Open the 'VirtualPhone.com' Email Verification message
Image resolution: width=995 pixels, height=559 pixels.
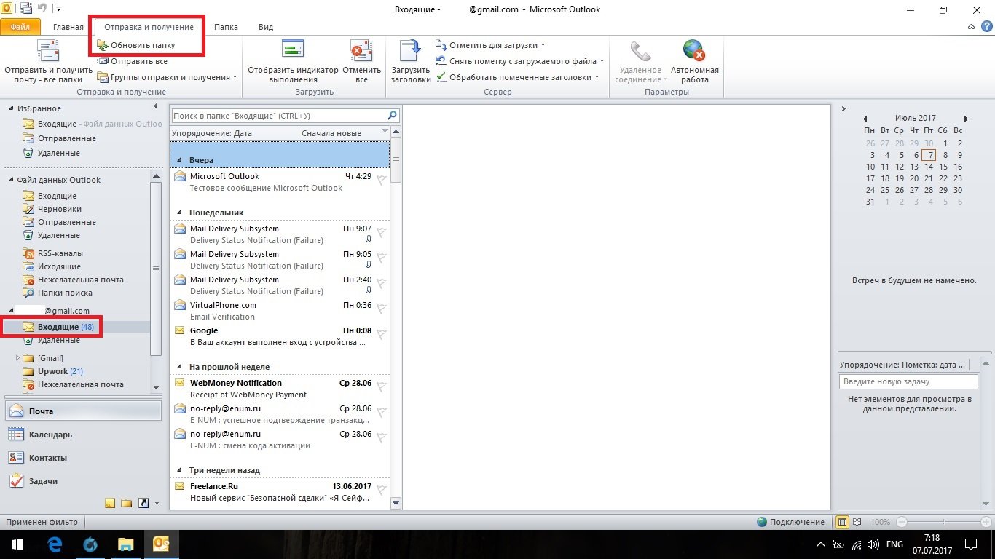tap(281, 311)
